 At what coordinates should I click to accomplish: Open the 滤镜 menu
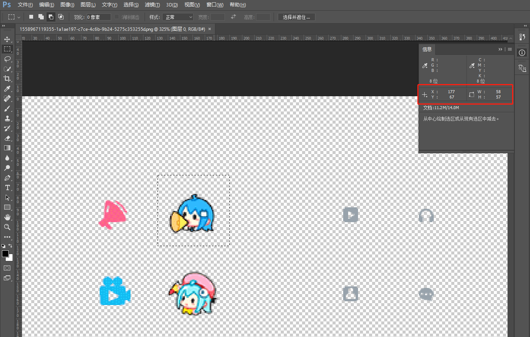[x=153, y=5]
